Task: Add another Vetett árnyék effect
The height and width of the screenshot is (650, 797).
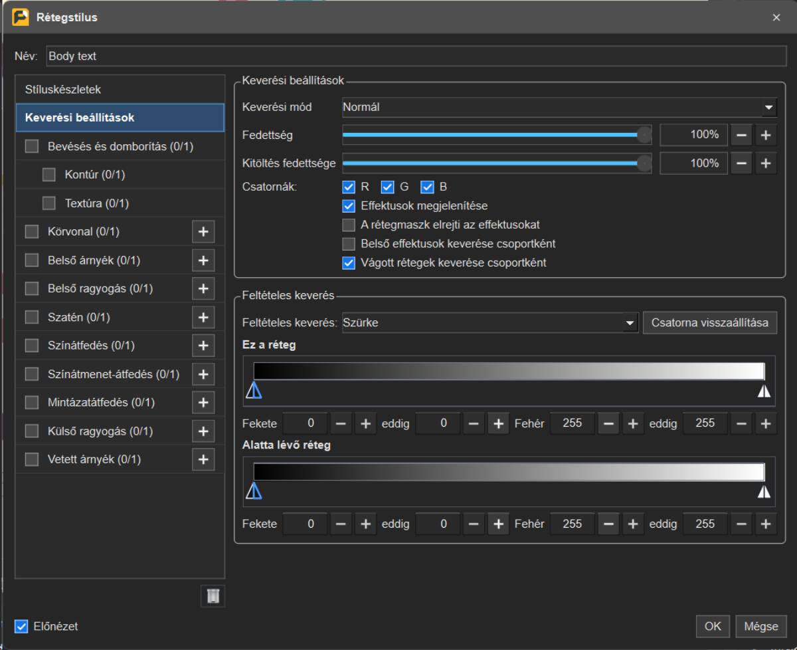Action: (203, 459)
